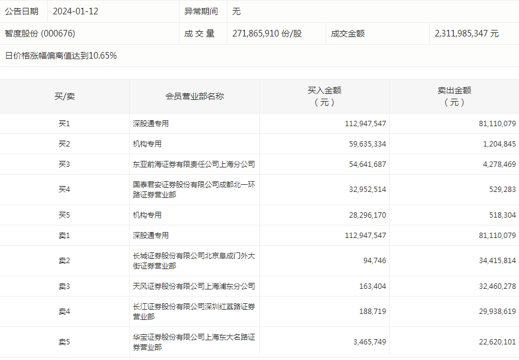This screenshot has height=360, width=519.
Task: Click buy amount 3,465,749
Action: [369, 342]
